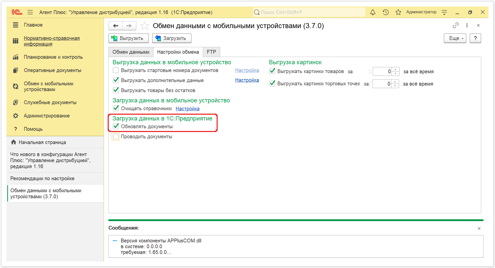Navigate back with the left arrow

(115, 26)
